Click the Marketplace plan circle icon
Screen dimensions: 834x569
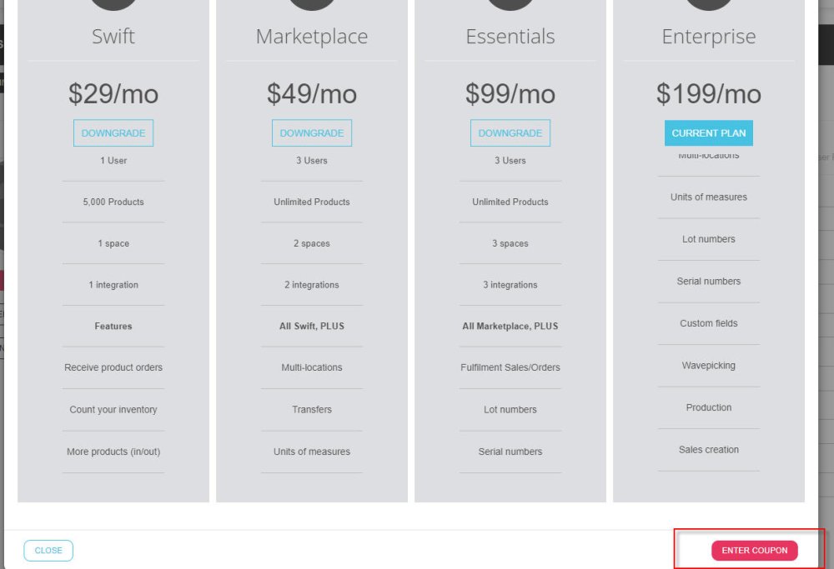312,4
